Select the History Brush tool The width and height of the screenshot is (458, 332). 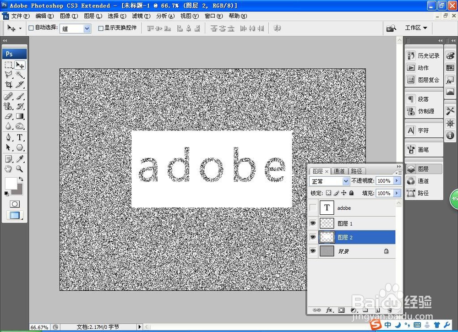click(x=20, y=106)
